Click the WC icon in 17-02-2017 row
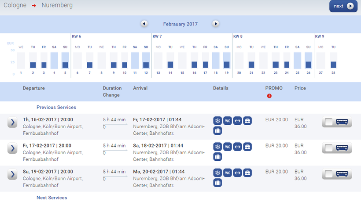The width and height of the screenshot is (361, 202). click(x=228, y=147)
